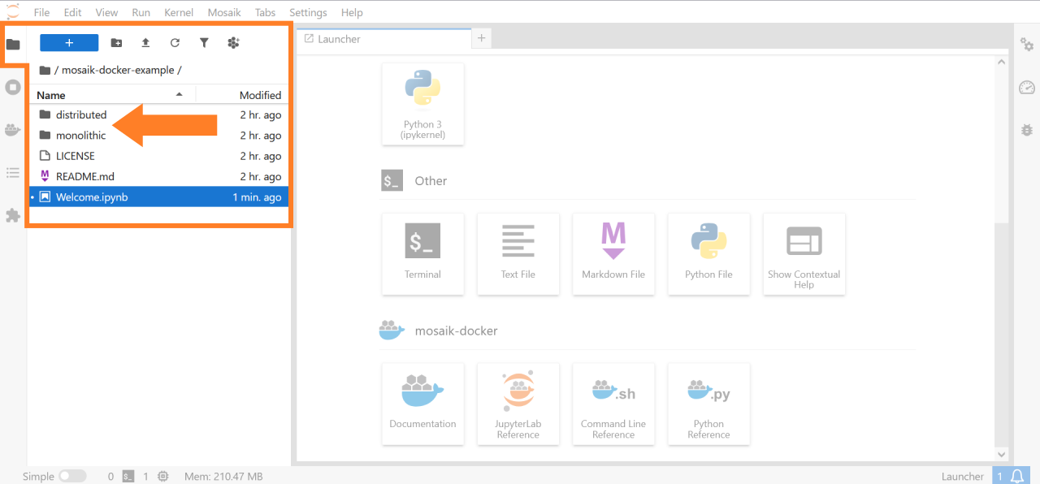The height and width of the screenshot is (484, 1040).
Task: Open the Mosaik menu
Action: tap(224, 13)
